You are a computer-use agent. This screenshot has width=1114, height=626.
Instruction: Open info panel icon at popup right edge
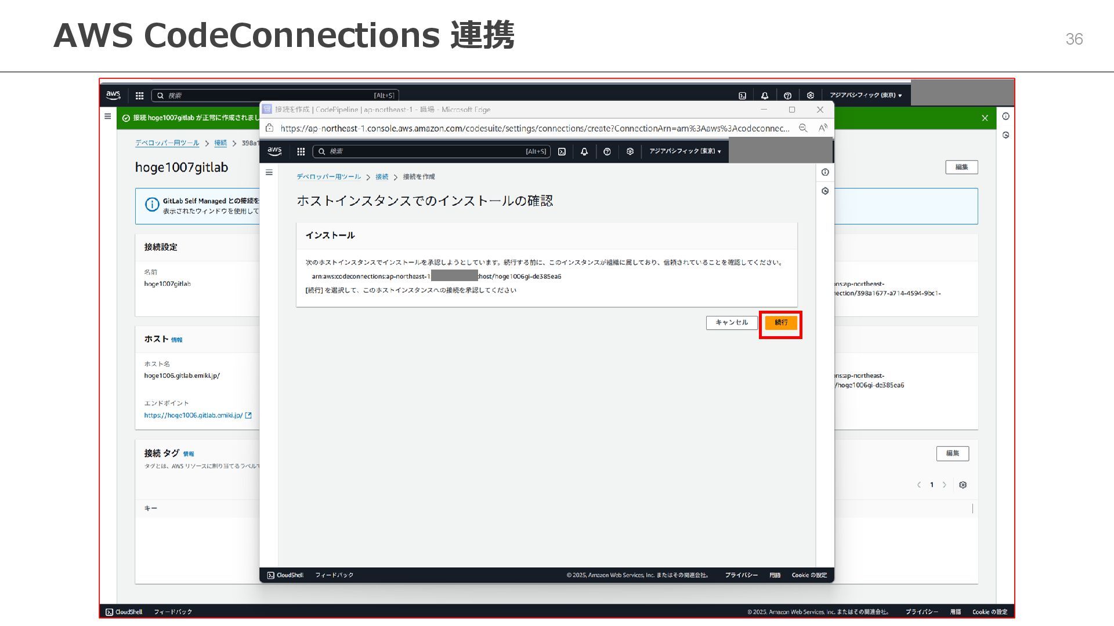(825, 172)
